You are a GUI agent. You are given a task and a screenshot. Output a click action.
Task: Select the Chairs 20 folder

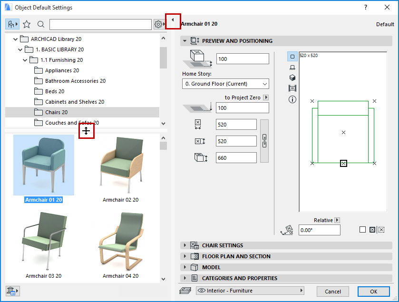tap(82, 112)
